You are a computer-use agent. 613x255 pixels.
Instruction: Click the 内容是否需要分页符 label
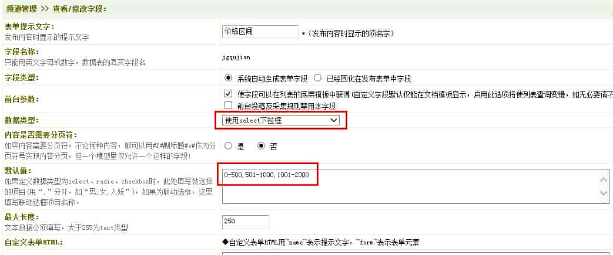click(x=41, y=134)
